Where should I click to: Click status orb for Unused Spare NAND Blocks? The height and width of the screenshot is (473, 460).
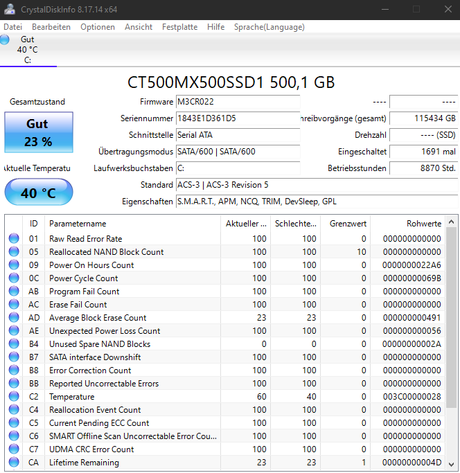click(14, 344)
